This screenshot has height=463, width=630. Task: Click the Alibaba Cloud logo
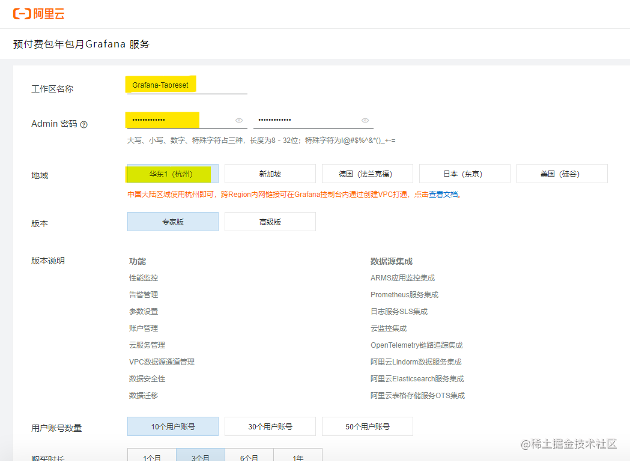(38, 14)
